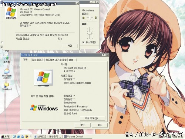Select "Intel MMX(TM) Technology" text
This screenshot has height=139, width=185.
[78, 110]
